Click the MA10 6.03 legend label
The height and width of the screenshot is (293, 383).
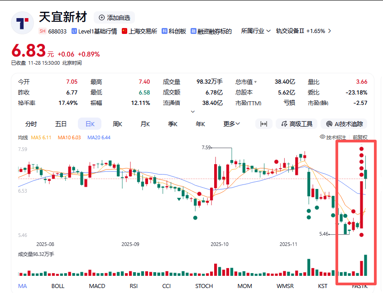click(x=69, y=137)
